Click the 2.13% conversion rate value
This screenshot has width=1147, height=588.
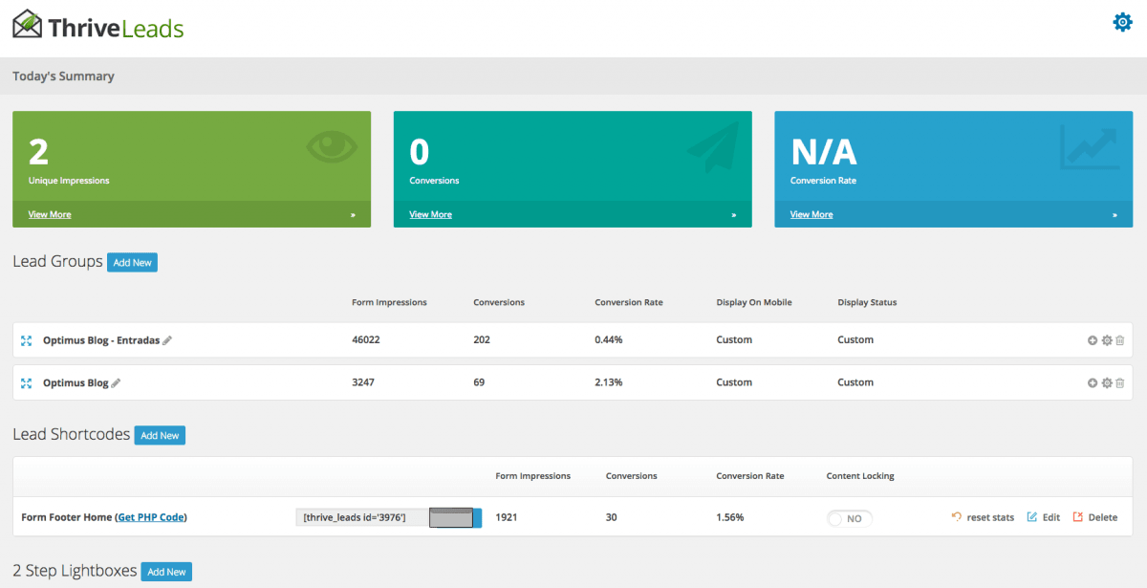[609, 382]
